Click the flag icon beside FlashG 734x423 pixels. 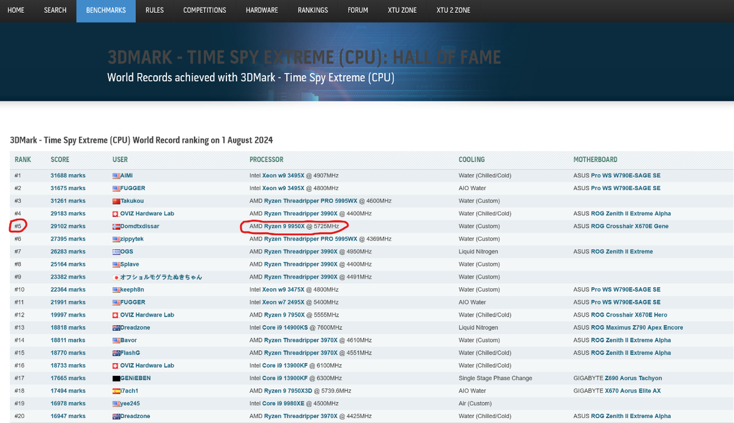pos(116,353)
